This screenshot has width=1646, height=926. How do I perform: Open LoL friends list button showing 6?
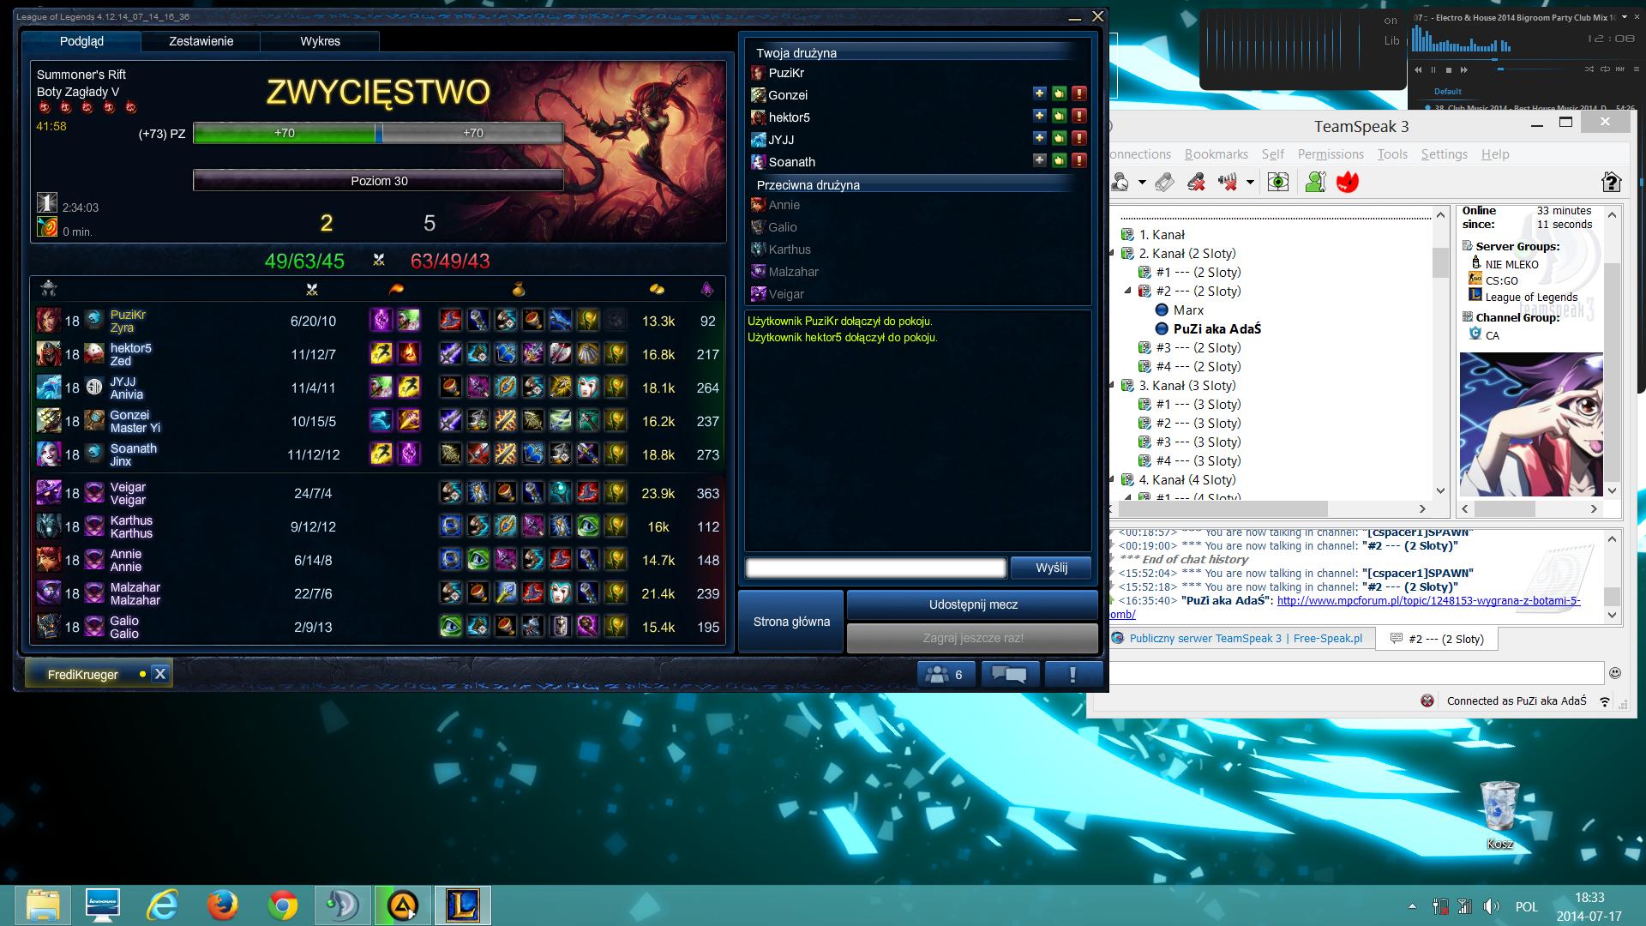click(946, 675)
